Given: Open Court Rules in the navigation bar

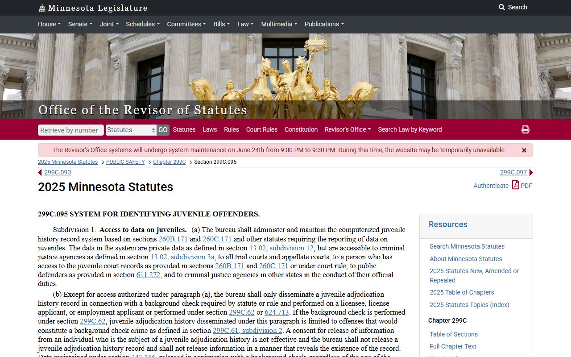Looking at the screenshot, I should point(262,129).
